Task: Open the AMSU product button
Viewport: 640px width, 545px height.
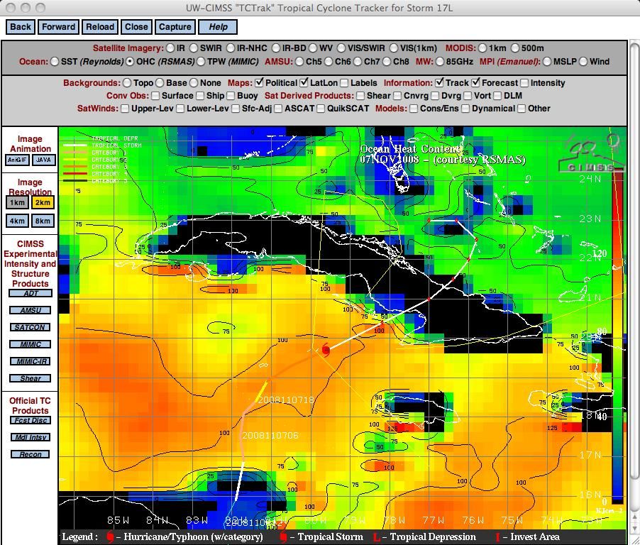Action: click(30, 310)
